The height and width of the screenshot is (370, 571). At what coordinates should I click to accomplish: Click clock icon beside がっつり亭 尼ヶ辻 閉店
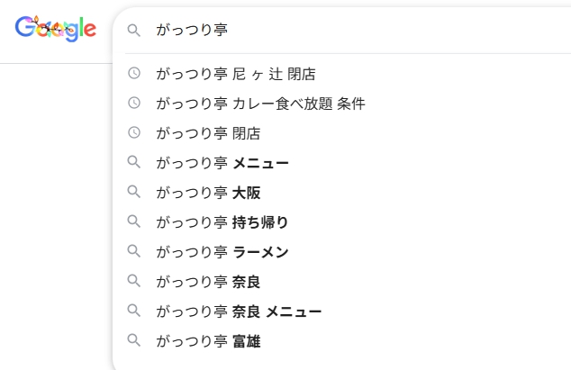tap(134, 73)
